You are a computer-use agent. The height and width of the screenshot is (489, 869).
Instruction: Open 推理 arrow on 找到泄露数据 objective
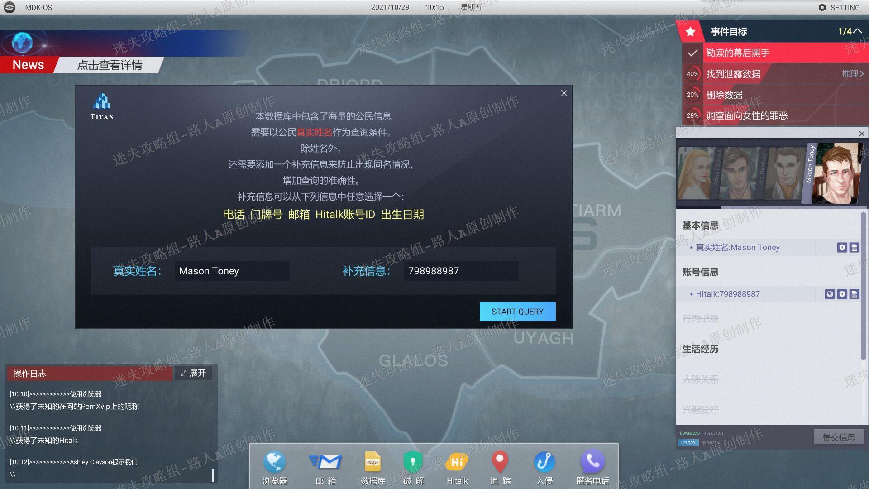pyautogui.click(x=853, y=74)
